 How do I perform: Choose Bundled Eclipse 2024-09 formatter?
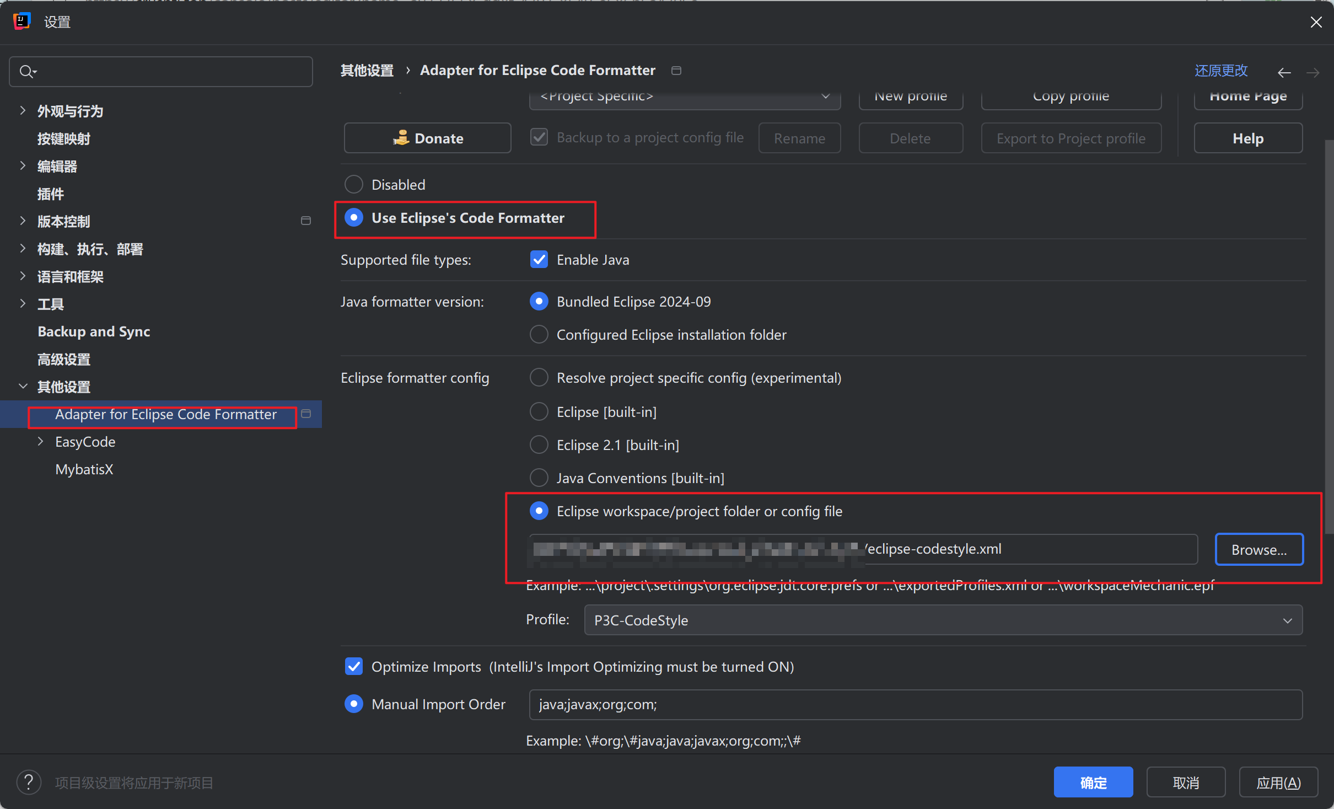coord(539,302)
